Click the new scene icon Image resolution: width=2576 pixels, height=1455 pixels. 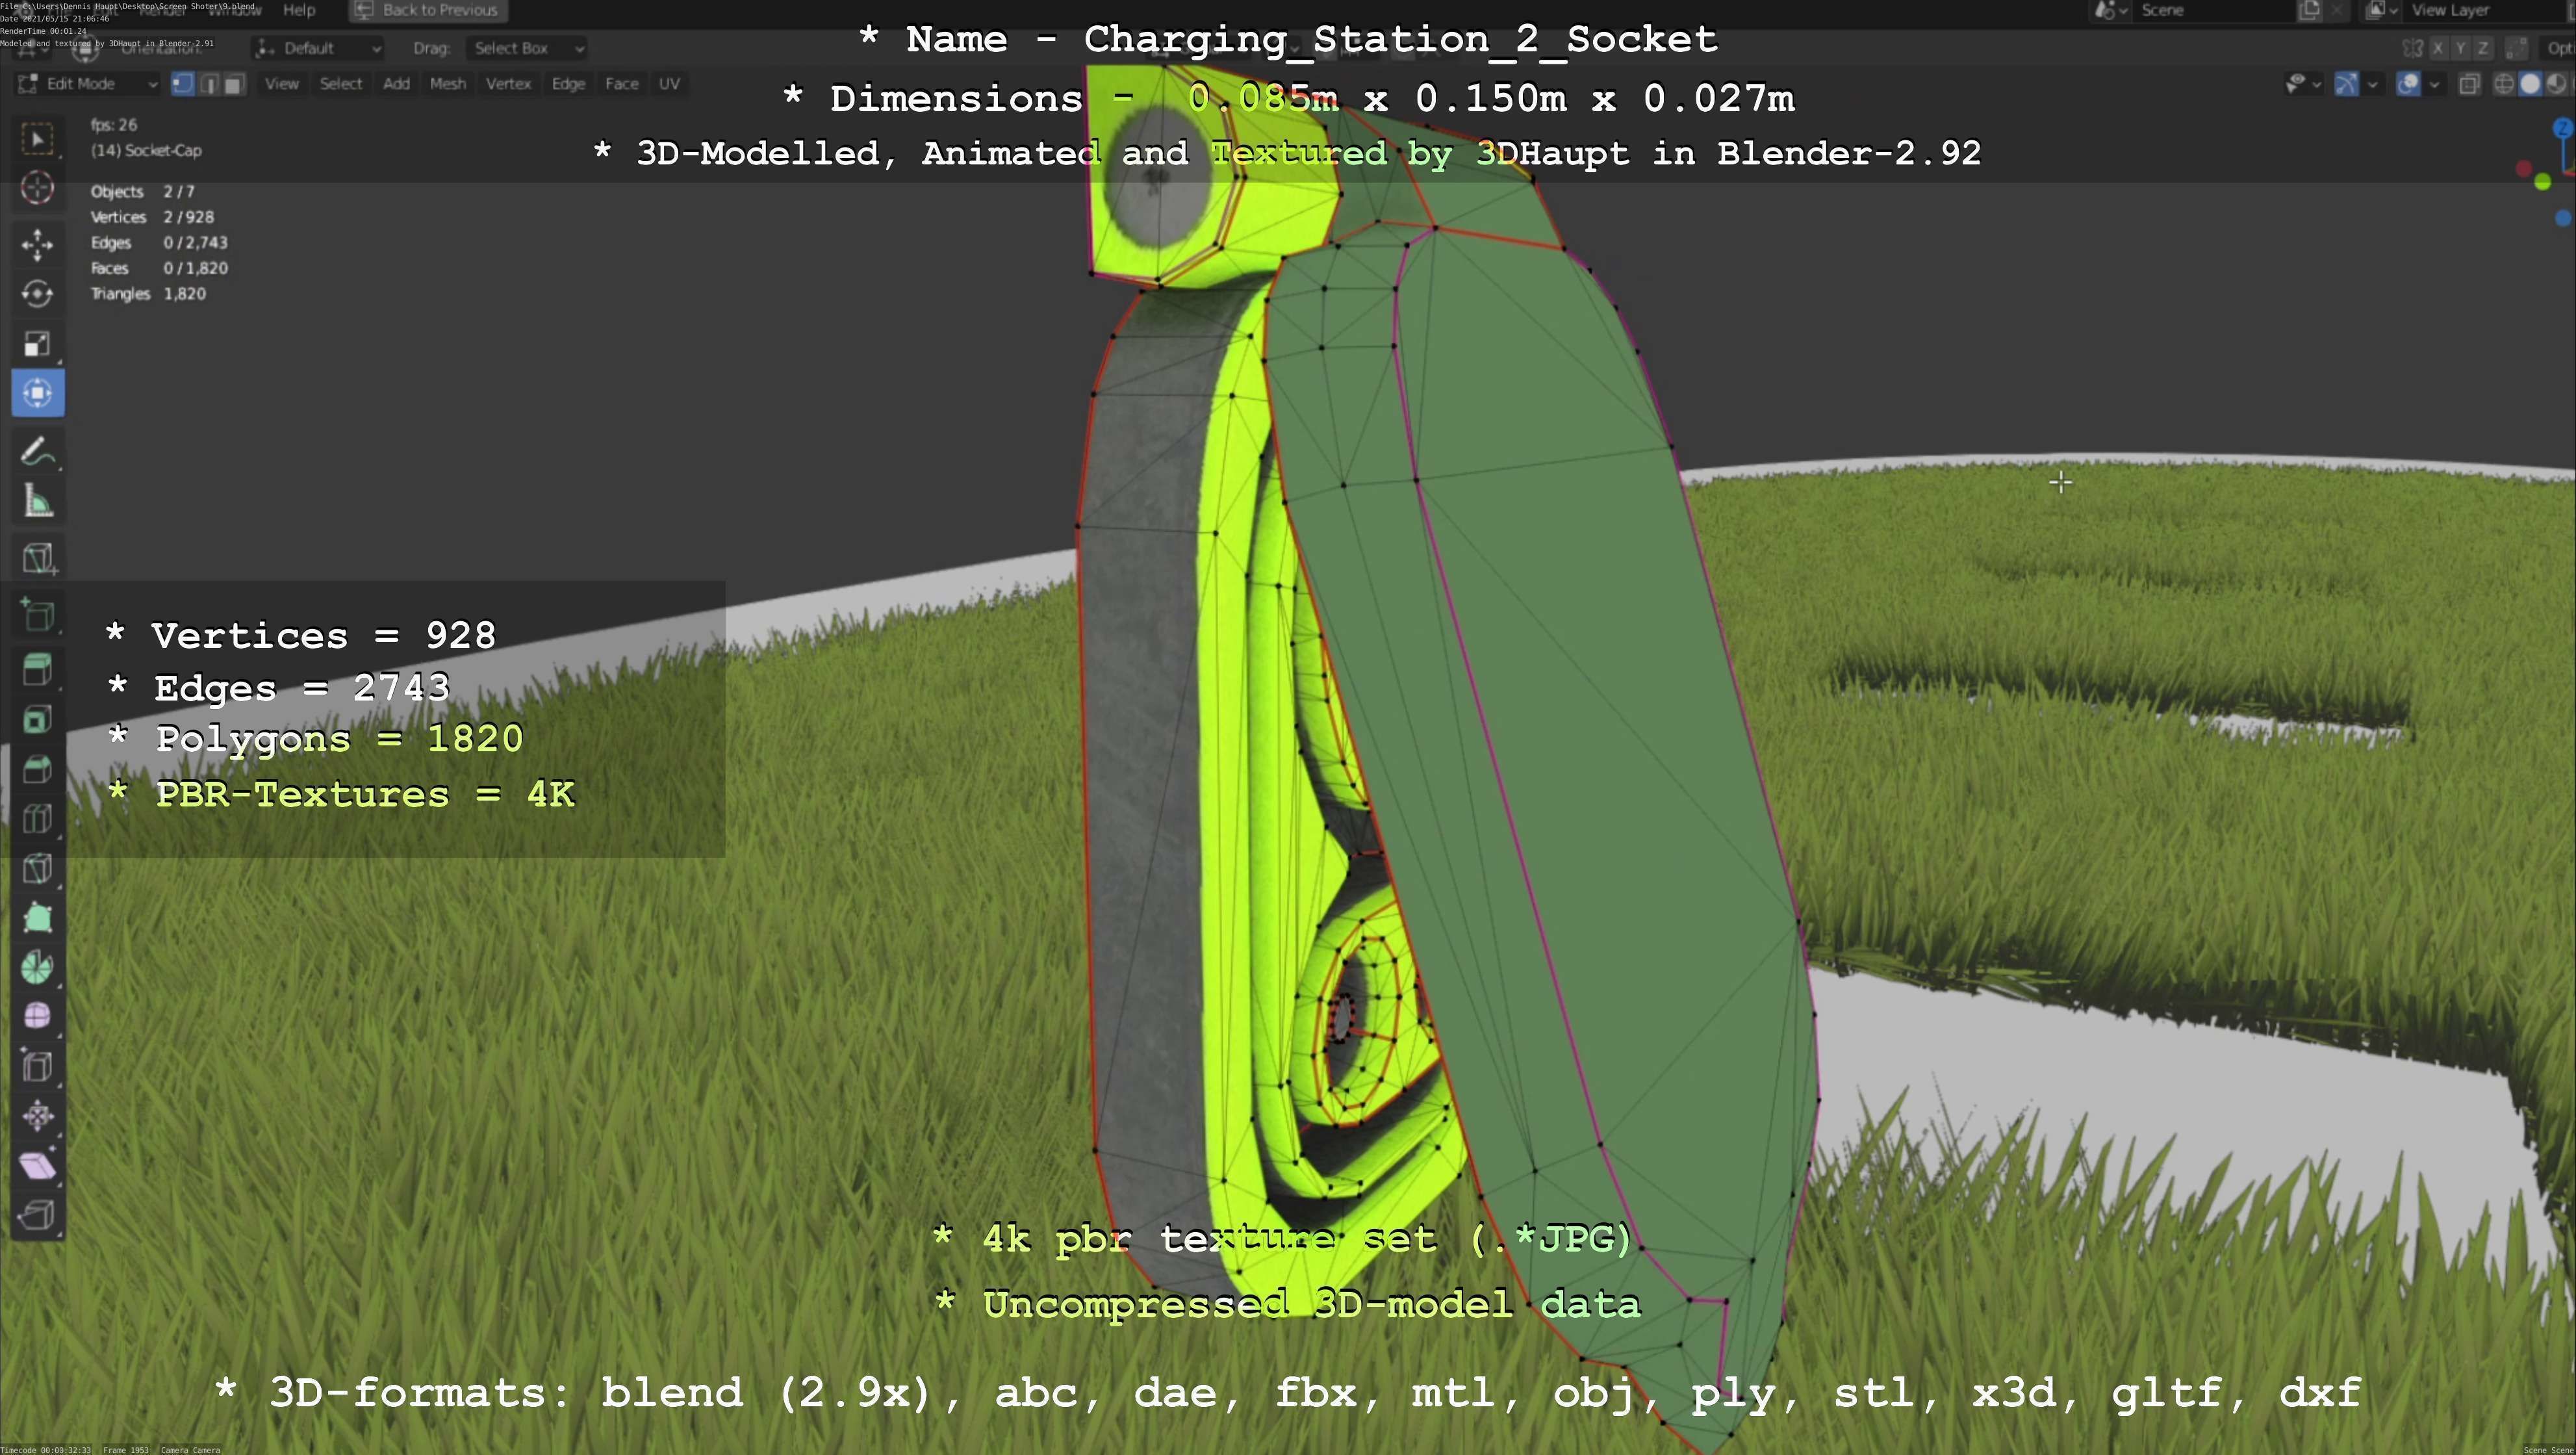tap(2309, 10)
